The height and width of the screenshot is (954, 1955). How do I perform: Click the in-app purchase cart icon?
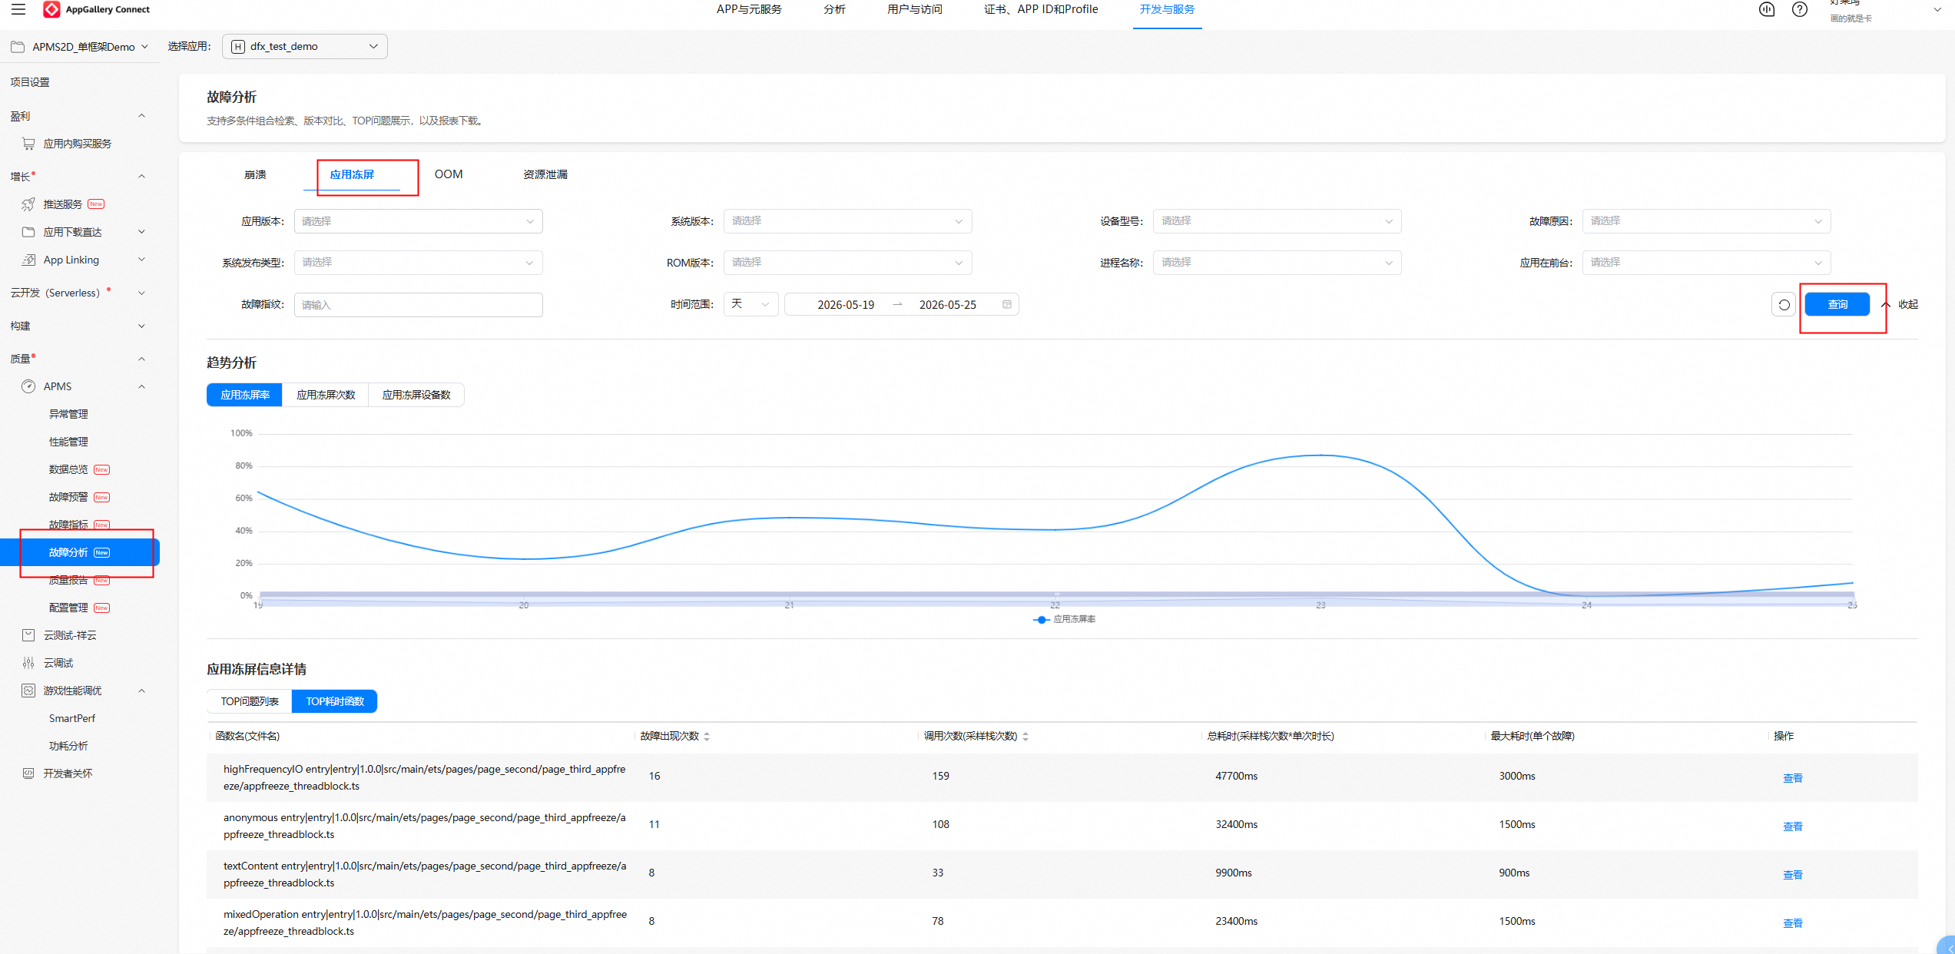coord(28,144)
